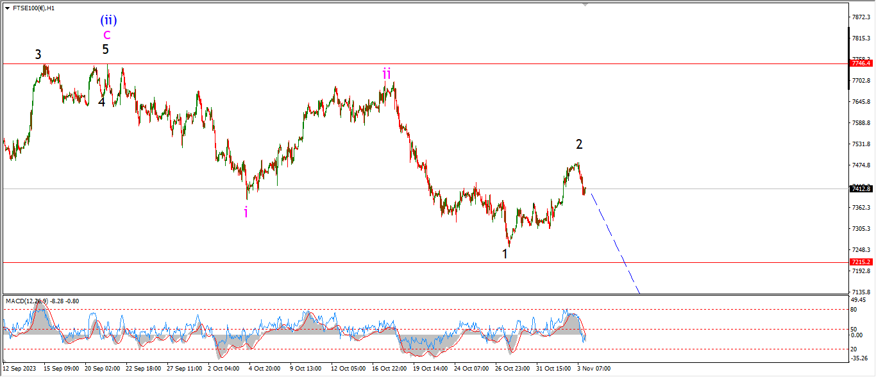876x377 pixels.
Task: Select the magenta C wave label
Action: coord(106,35)
